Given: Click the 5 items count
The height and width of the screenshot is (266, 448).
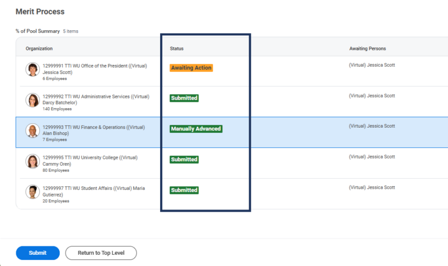Looking at the screenshot, I should coord(71,31).
